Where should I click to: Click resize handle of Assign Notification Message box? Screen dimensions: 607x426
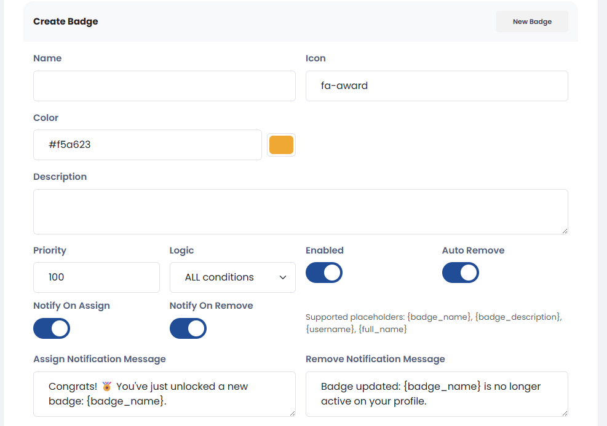[292, 412]
